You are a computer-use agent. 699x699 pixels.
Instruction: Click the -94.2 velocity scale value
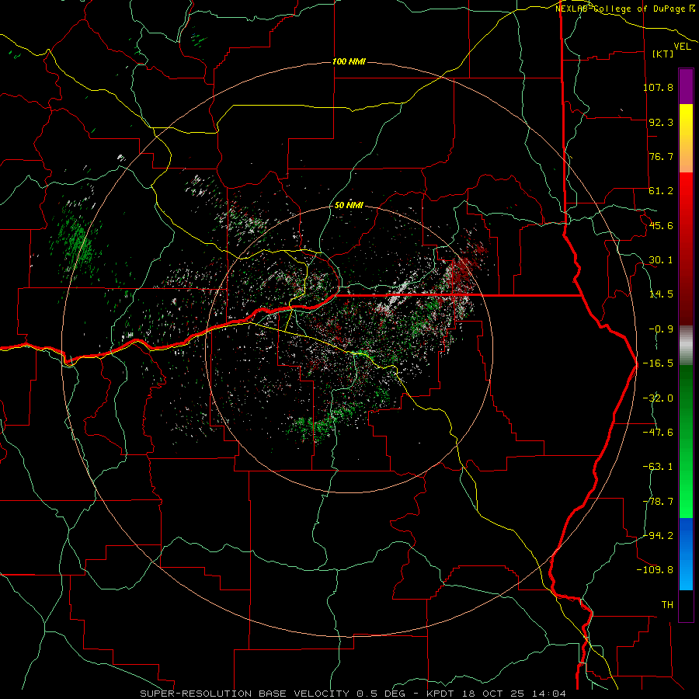tap(658, 536)
